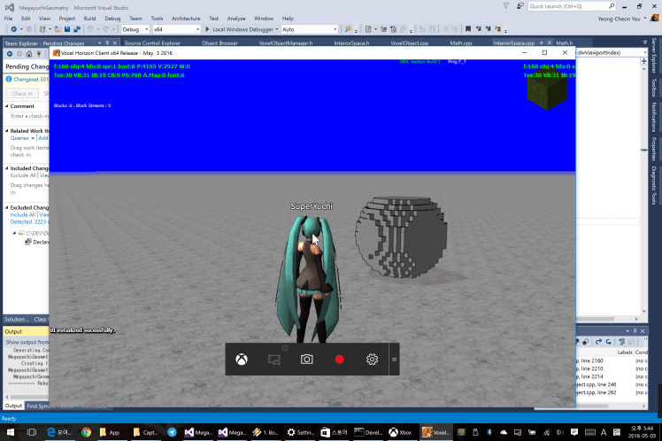Switch to VoxelObject.cpp tab
The image size is (662, 441).
[410, 43]
